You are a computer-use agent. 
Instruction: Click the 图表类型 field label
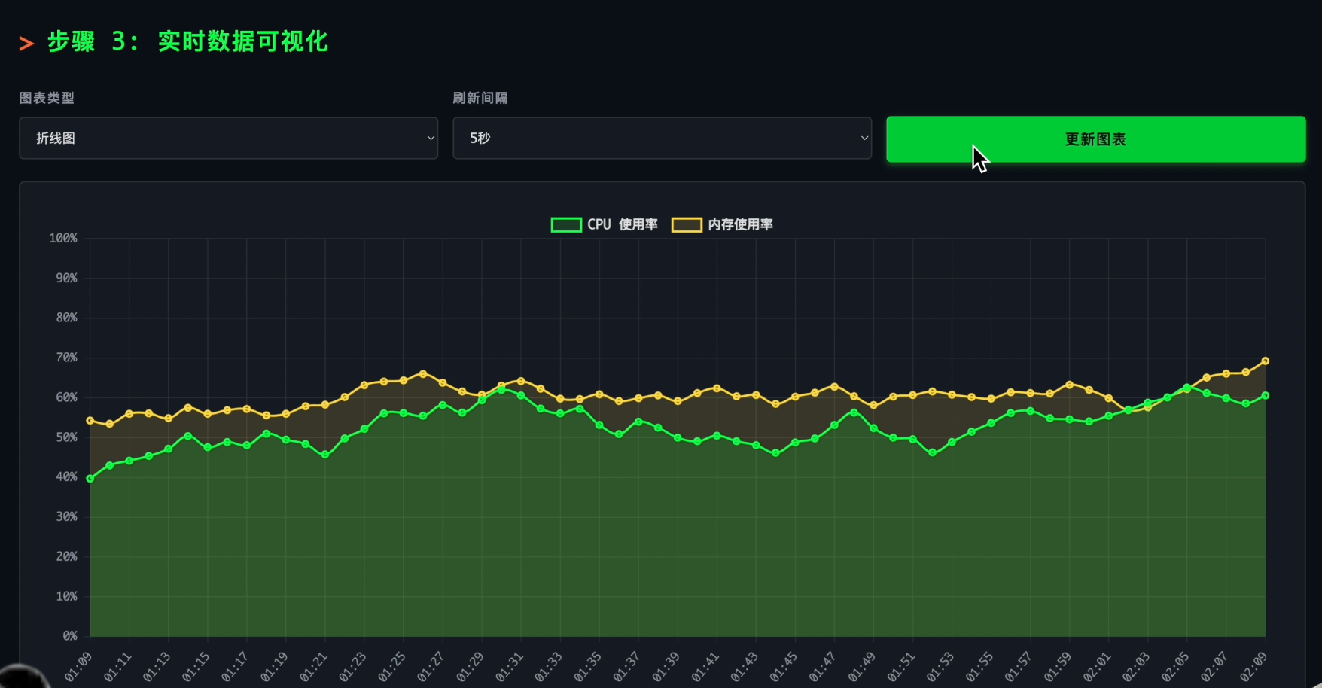(x=47, y=98)
